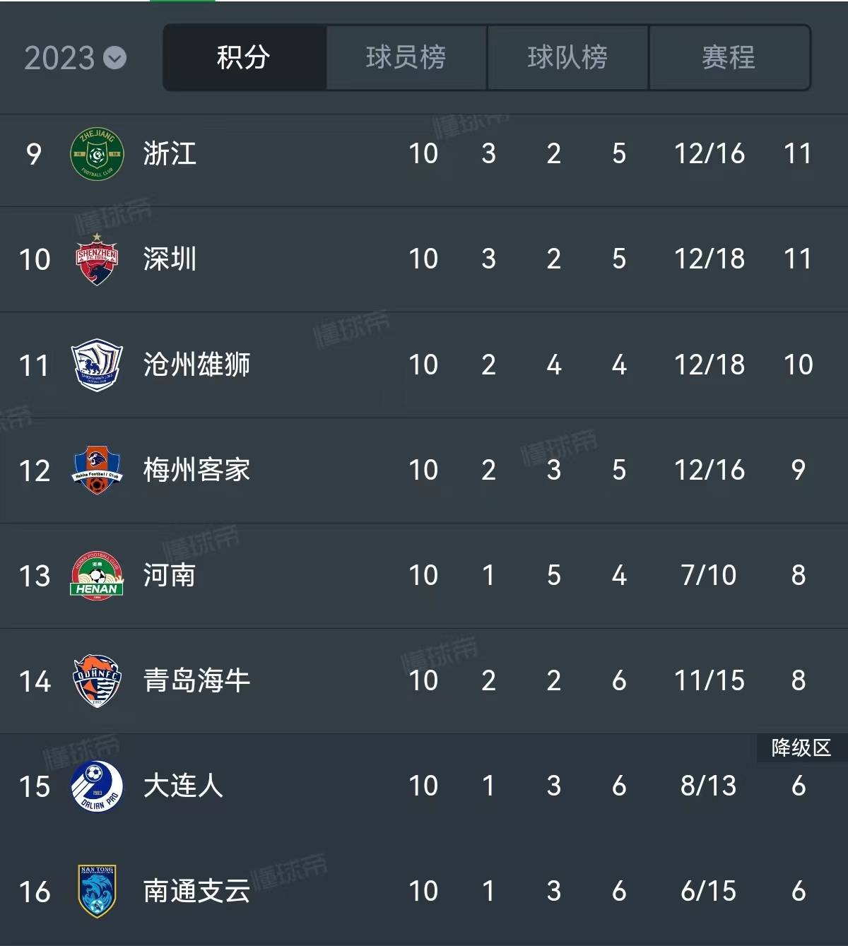The width and height of the screenshot is (848, 946).
Task: Switch to the 球员榜 tab
Action: 406,58
